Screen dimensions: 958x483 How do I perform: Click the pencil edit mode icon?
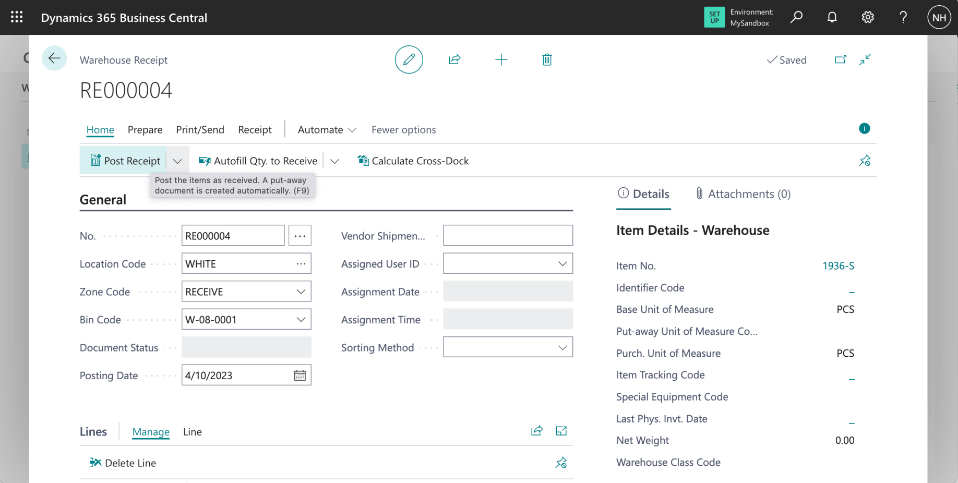coord(409,59)
